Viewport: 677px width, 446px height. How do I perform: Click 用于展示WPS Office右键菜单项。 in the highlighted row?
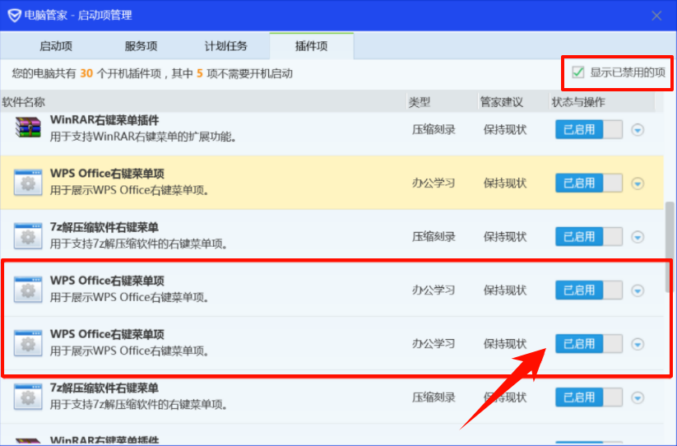130,190
